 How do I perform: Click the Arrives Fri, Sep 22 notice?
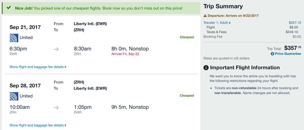coord(125,54)
